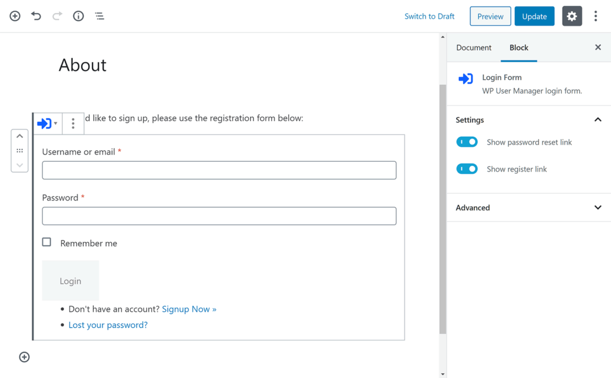Viewport: 611px width, 378px height.
Task: Collapse the Settings panel
Action: coord(598,119)
